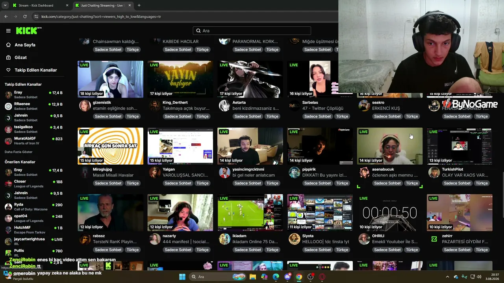Click the Gözat browse icon
The image size is (504, 283).
point(8,57)
